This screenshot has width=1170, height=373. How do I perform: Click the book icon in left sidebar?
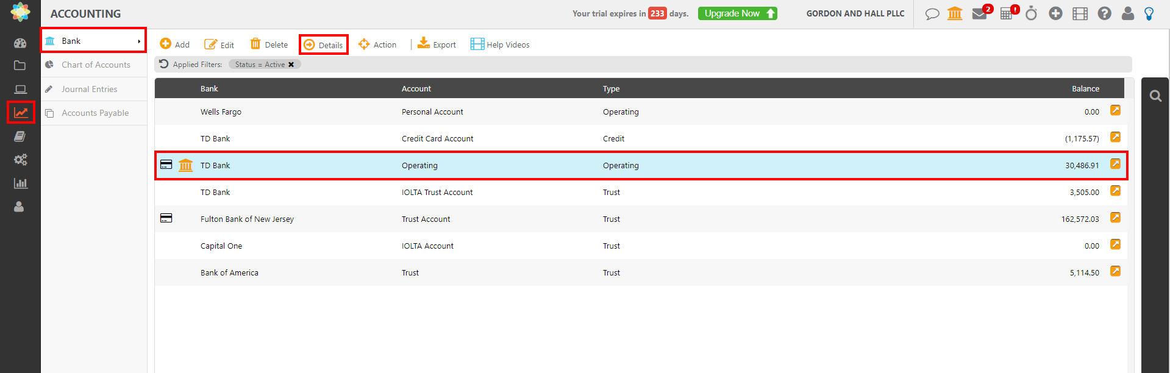tap(20, 136)
